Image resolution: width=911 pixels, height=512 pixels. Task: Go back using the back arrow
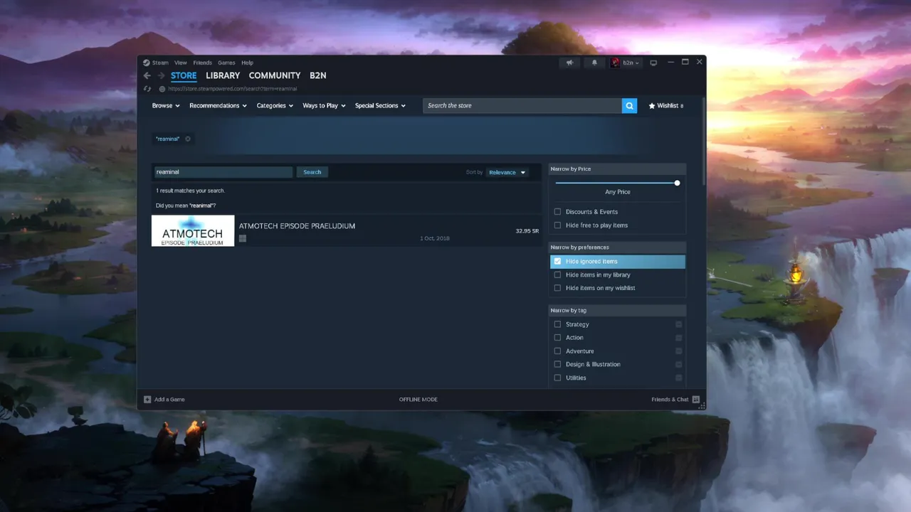point(147,75)
